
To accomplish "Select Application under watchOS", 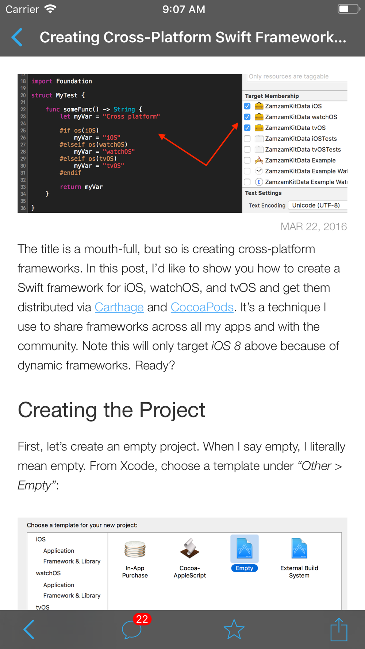I will (58, 585).
